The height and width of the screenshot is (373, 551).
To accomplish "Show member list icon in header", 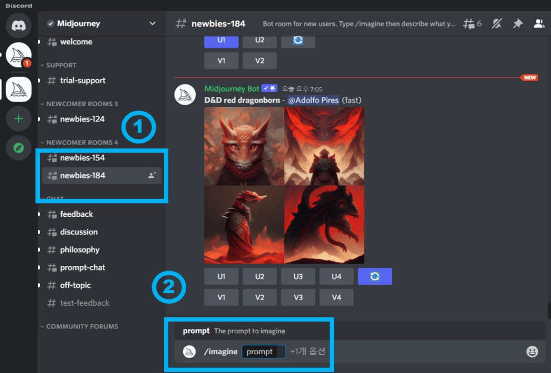I will (x=539, y=23).
